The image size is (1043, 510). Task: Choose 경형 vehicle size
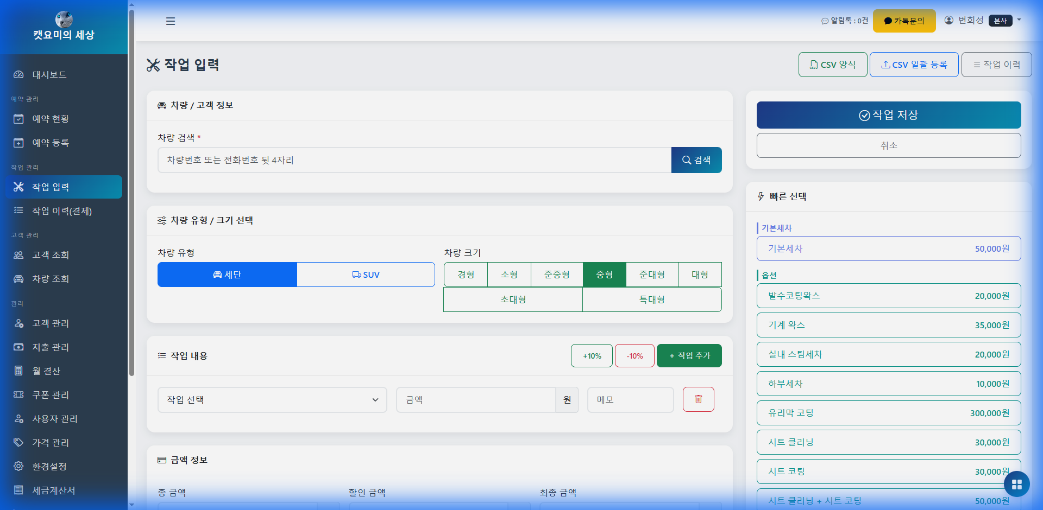coord(466,275)
